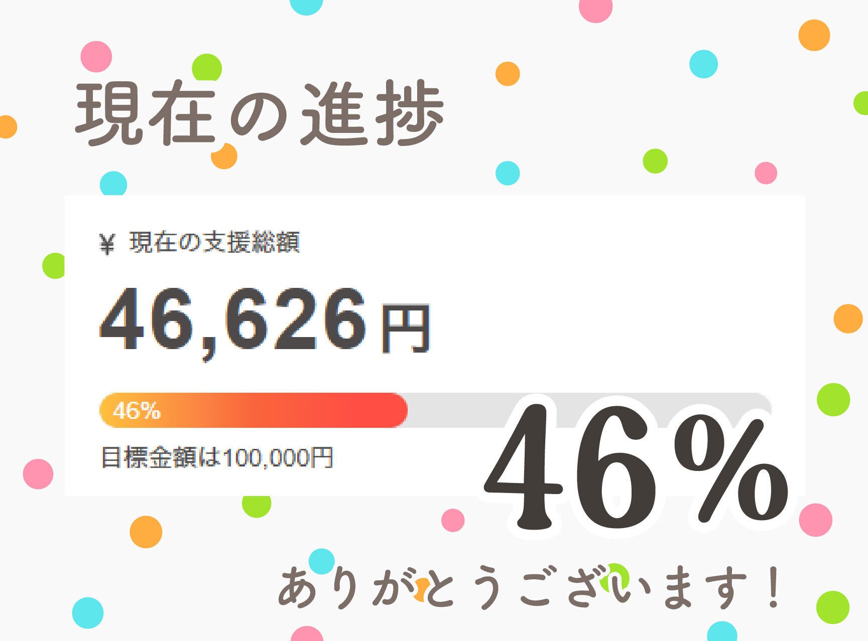This screenshot has width=868, height=641.
Task: Click the orange dot just below the heading
Action: tap(224, 157)
